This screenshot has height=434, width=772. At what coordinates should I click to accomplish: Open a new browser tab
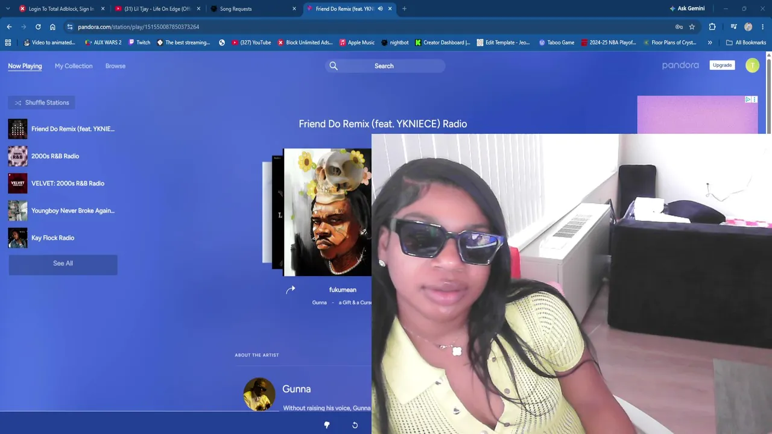pos(404,8)
